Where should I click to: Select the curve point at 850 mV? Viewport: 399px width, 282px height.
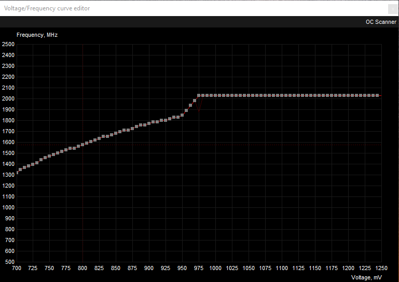[x=116, y=133]
